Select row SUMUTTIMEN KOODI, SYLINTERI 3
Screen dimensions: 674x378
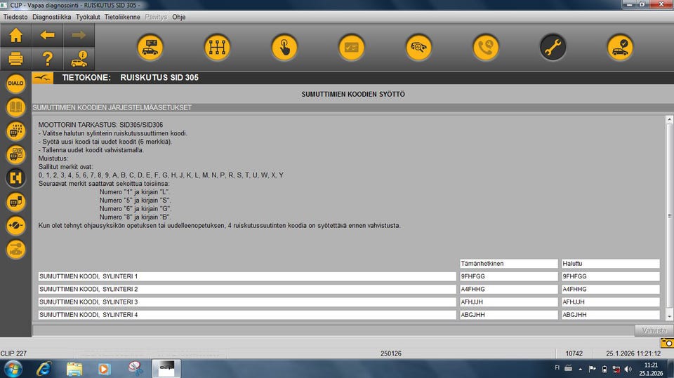[x=247, y=302]
